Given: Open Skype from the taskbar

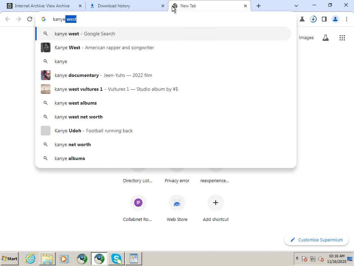Looking at the screenshot, I should coord(117,258).
